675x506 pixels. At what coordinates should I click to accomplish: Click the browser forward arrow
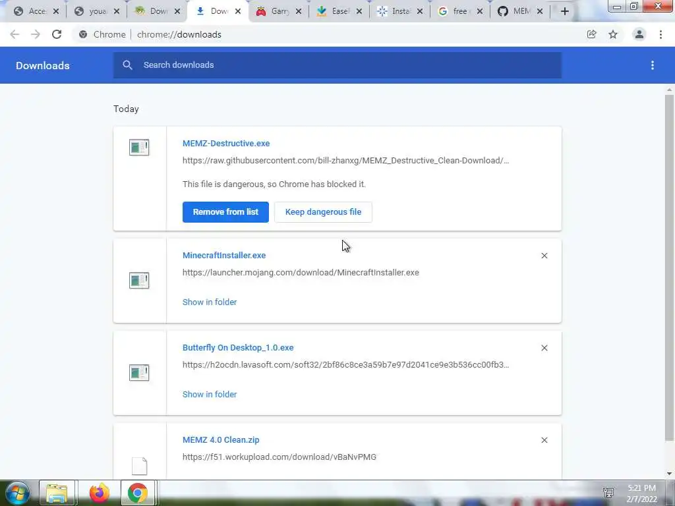pyautogui.click(x=36, y=34)
